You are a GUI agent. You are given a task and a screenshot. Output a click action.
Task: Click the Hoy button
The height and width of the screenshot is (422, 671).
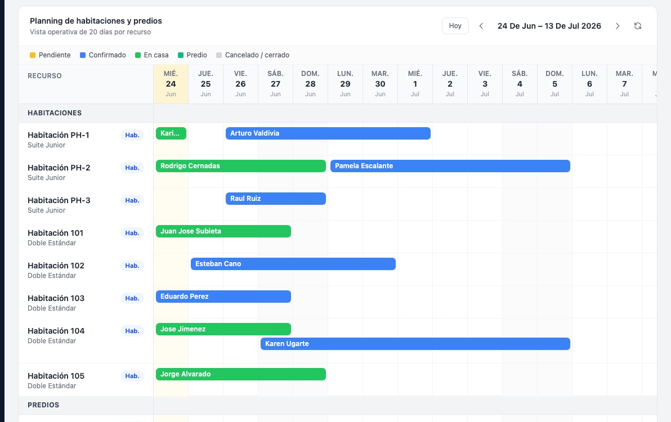pos(455,26)
